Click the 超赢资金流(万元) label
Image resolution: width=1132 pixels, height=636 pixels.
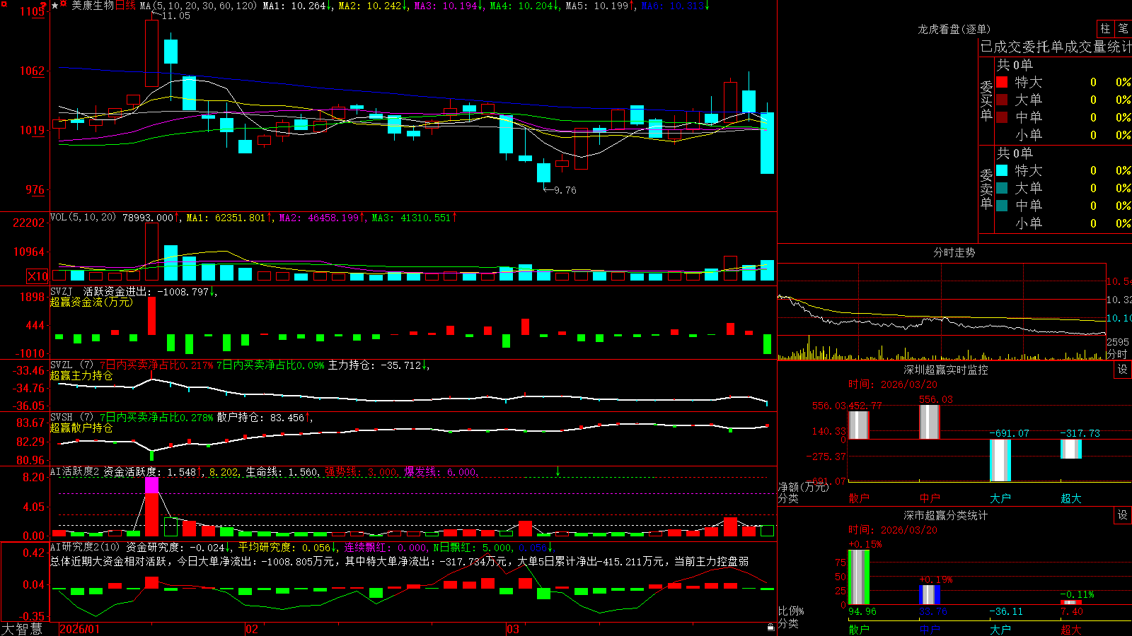pyautogui.click(x=91, y=302)
